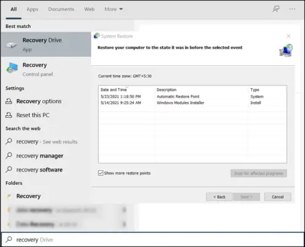Select the Web tab

pos(89,9)
